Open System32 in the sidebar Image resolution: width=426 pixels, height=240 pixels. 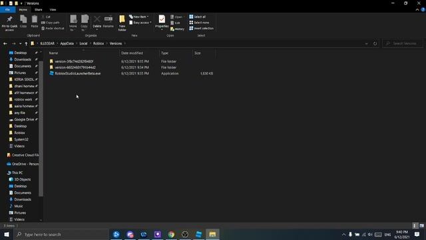point(21,139)
